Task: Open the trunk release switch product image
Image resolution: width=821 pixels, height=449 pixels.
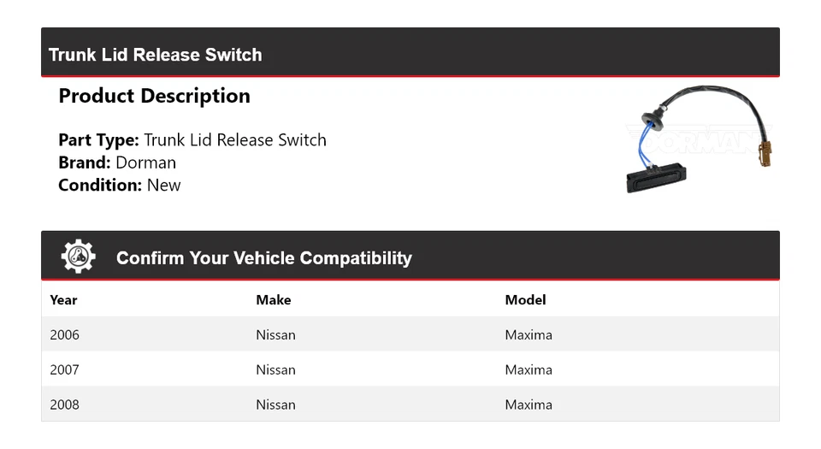Action: pos(699,139)
